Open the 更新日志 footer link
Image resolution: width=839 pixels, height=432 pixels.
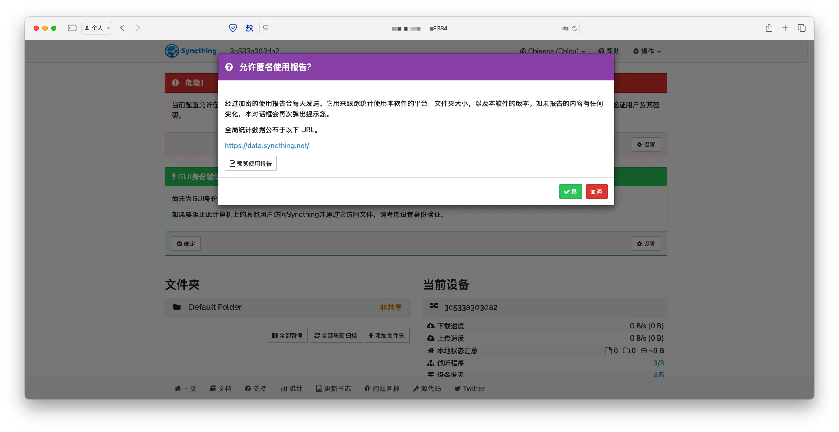coord(333,388)
